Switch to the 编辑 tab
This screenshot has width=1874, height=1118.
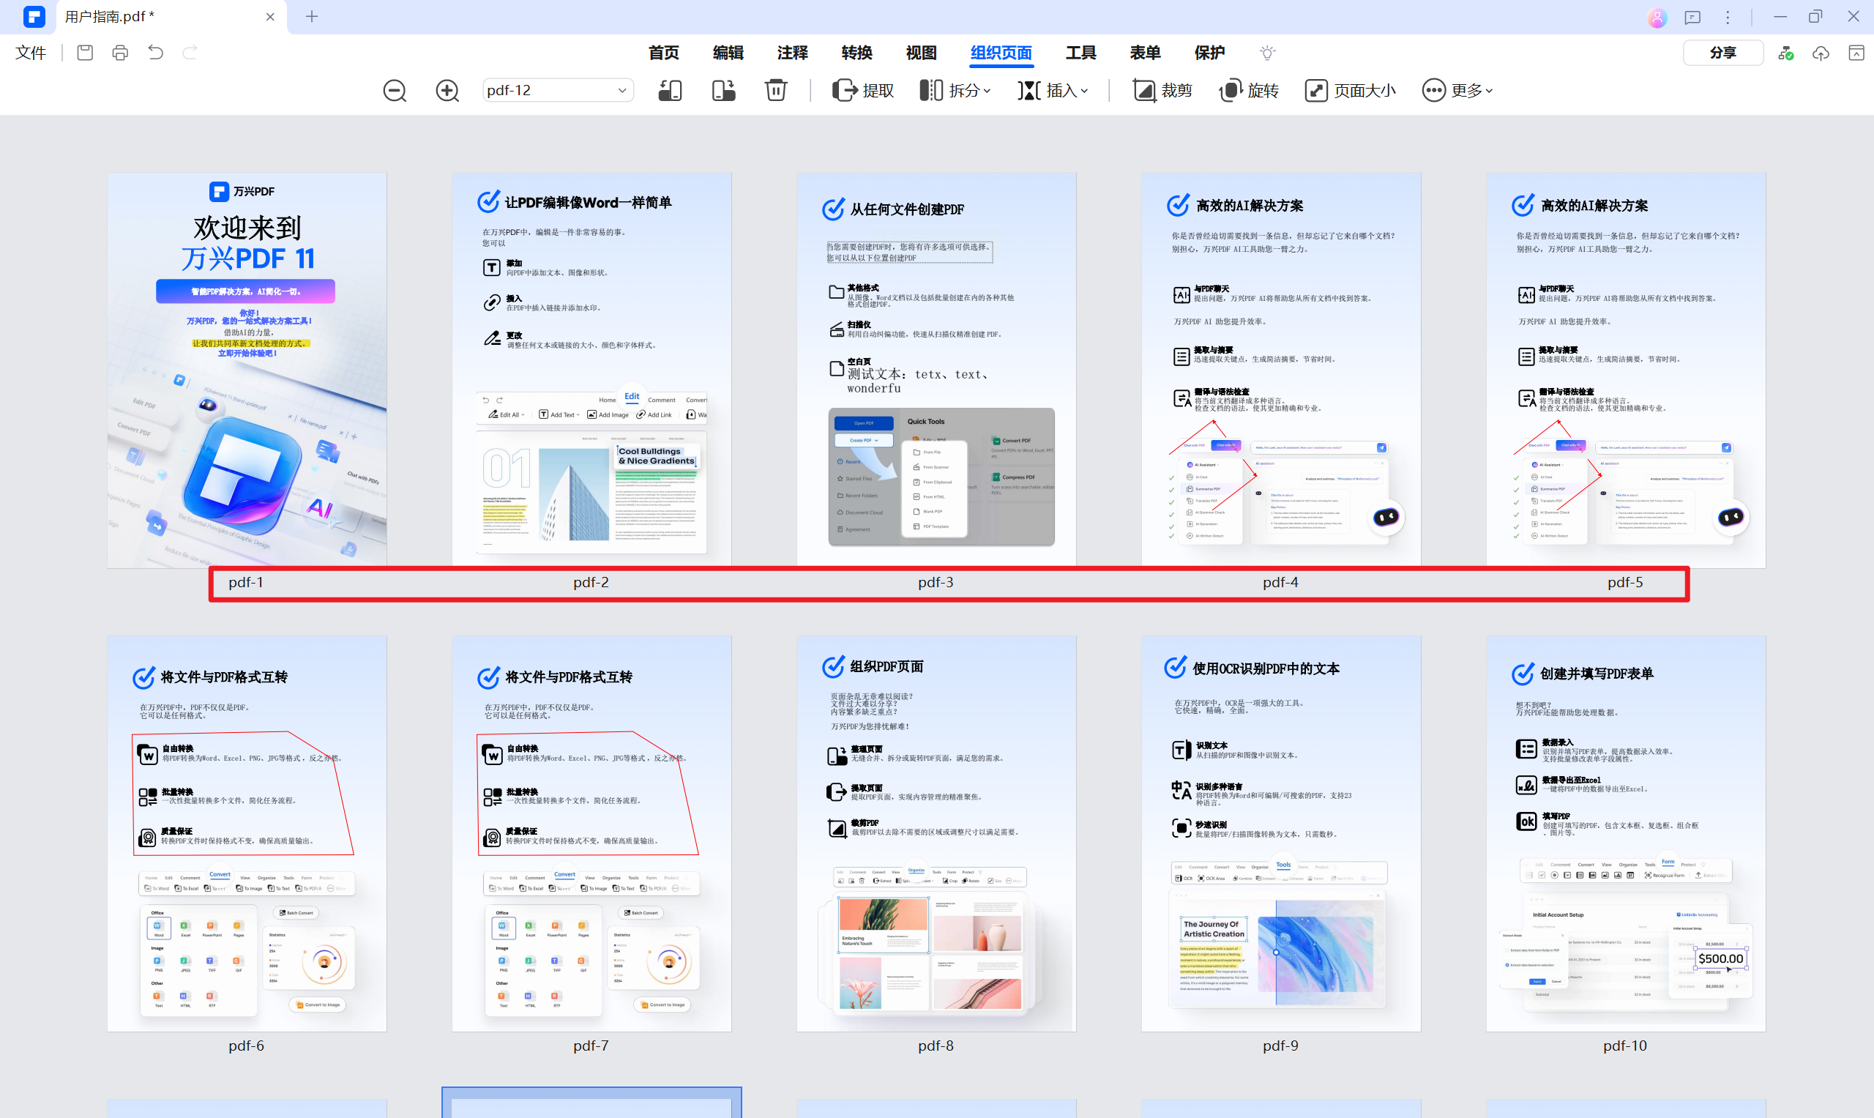click(728, 53)
